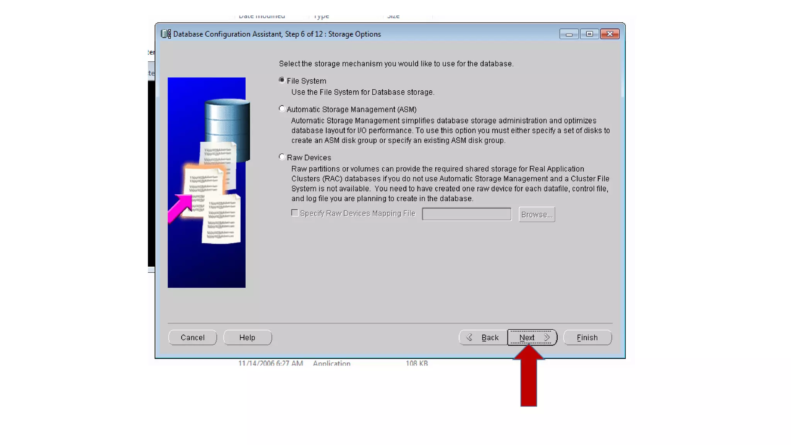Click the Finish button
This screenshot has width=791, height=445.
[587, 337]
